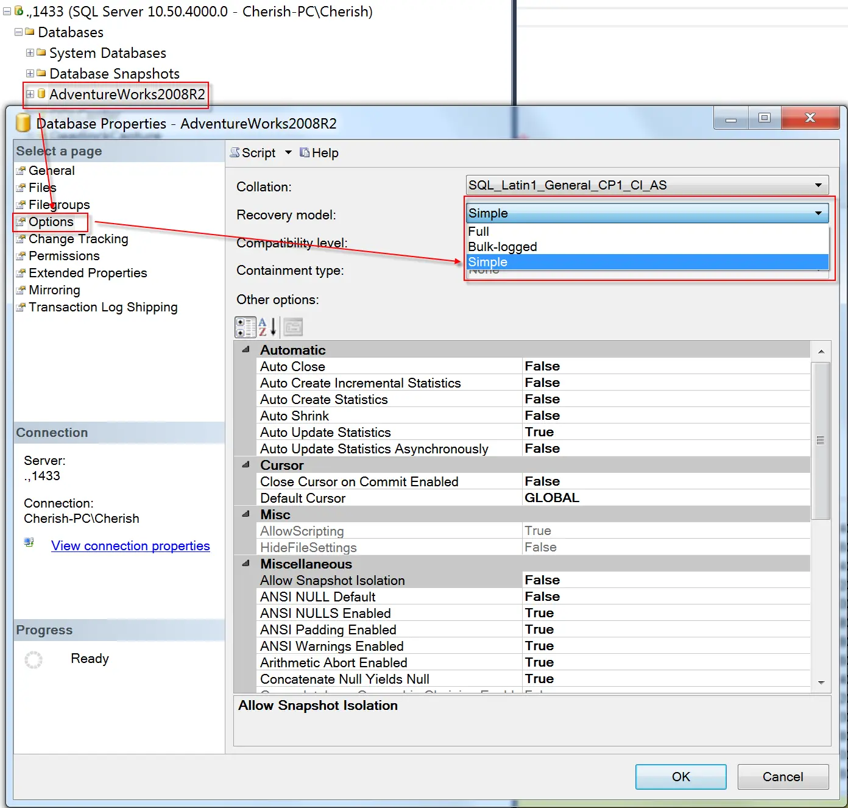Click the progress spinner icon beside Ready
This screenshot has width=848, height=808.
34,659
